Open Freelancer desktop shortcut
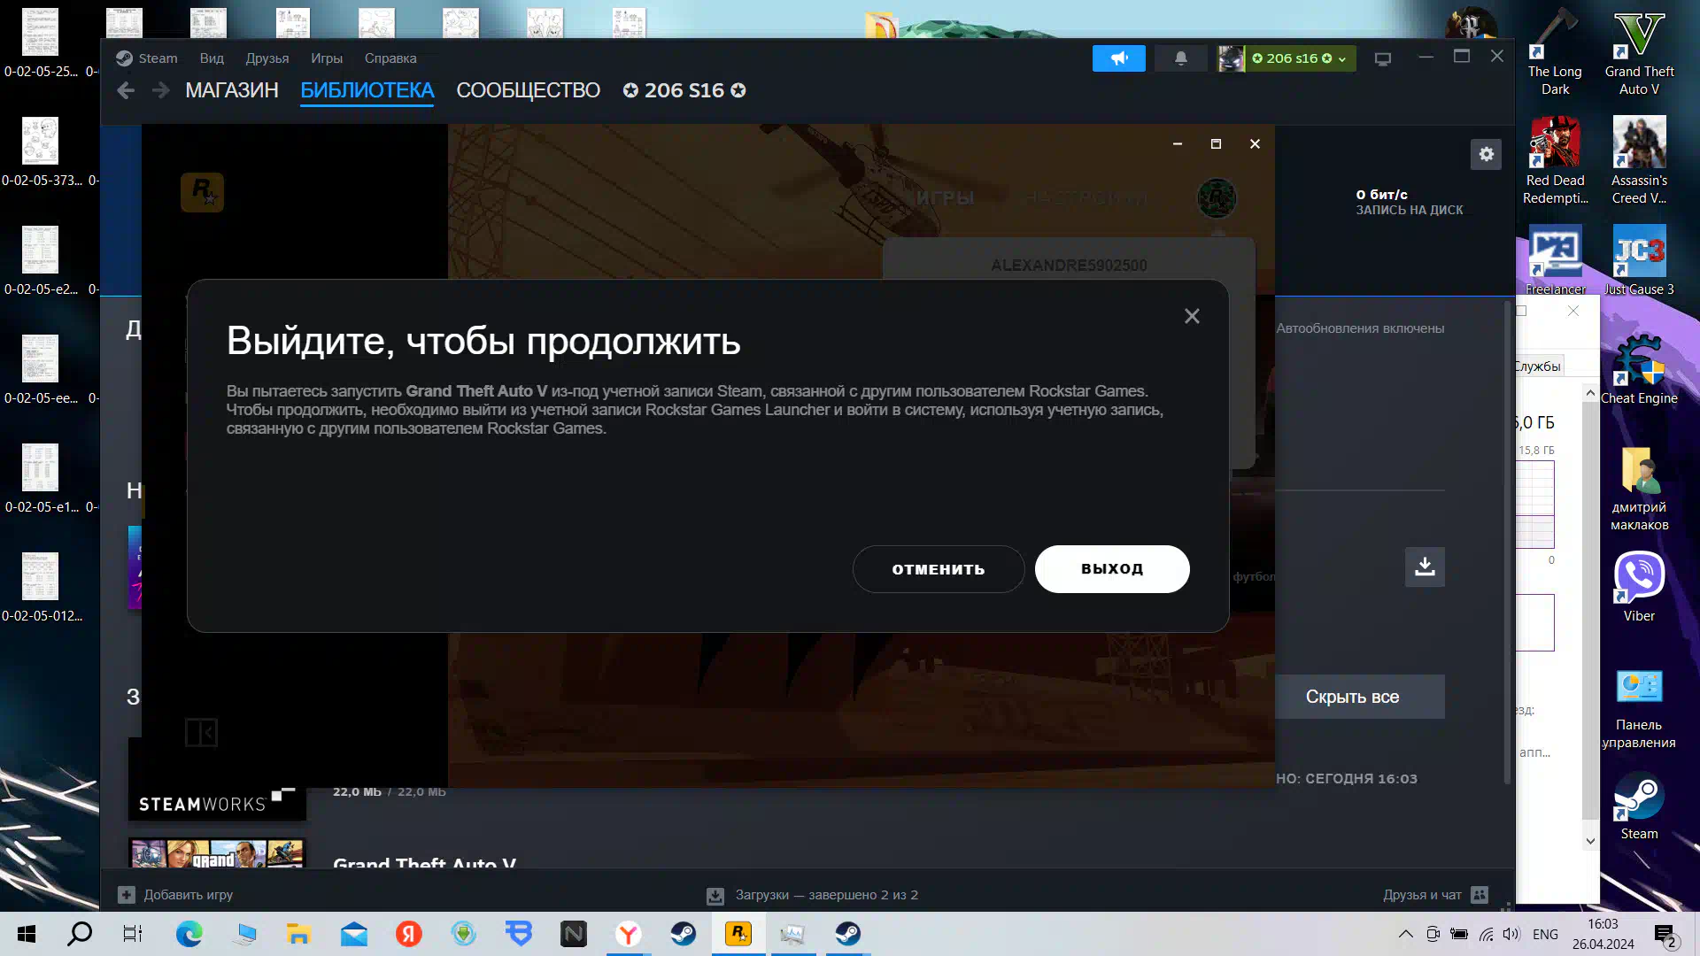This screenshot has height=956, width=1700. [1556, 260]
